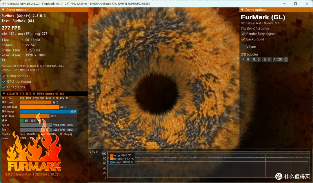
Task: Enable the VSync checkbox
Action: coord(243,47)
